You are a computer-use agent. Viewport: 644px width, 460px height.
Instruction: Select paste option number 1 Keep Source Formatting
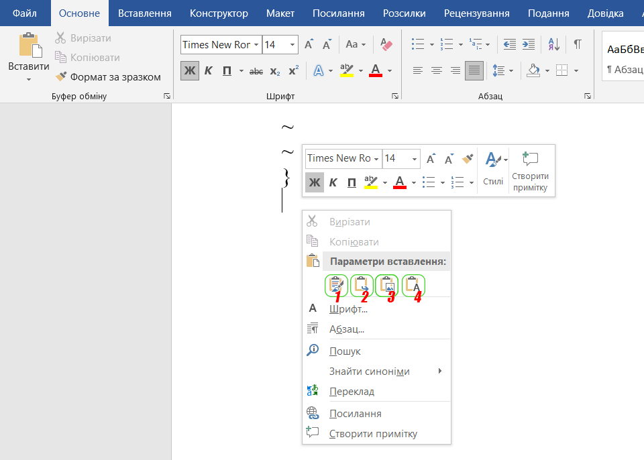336,285
